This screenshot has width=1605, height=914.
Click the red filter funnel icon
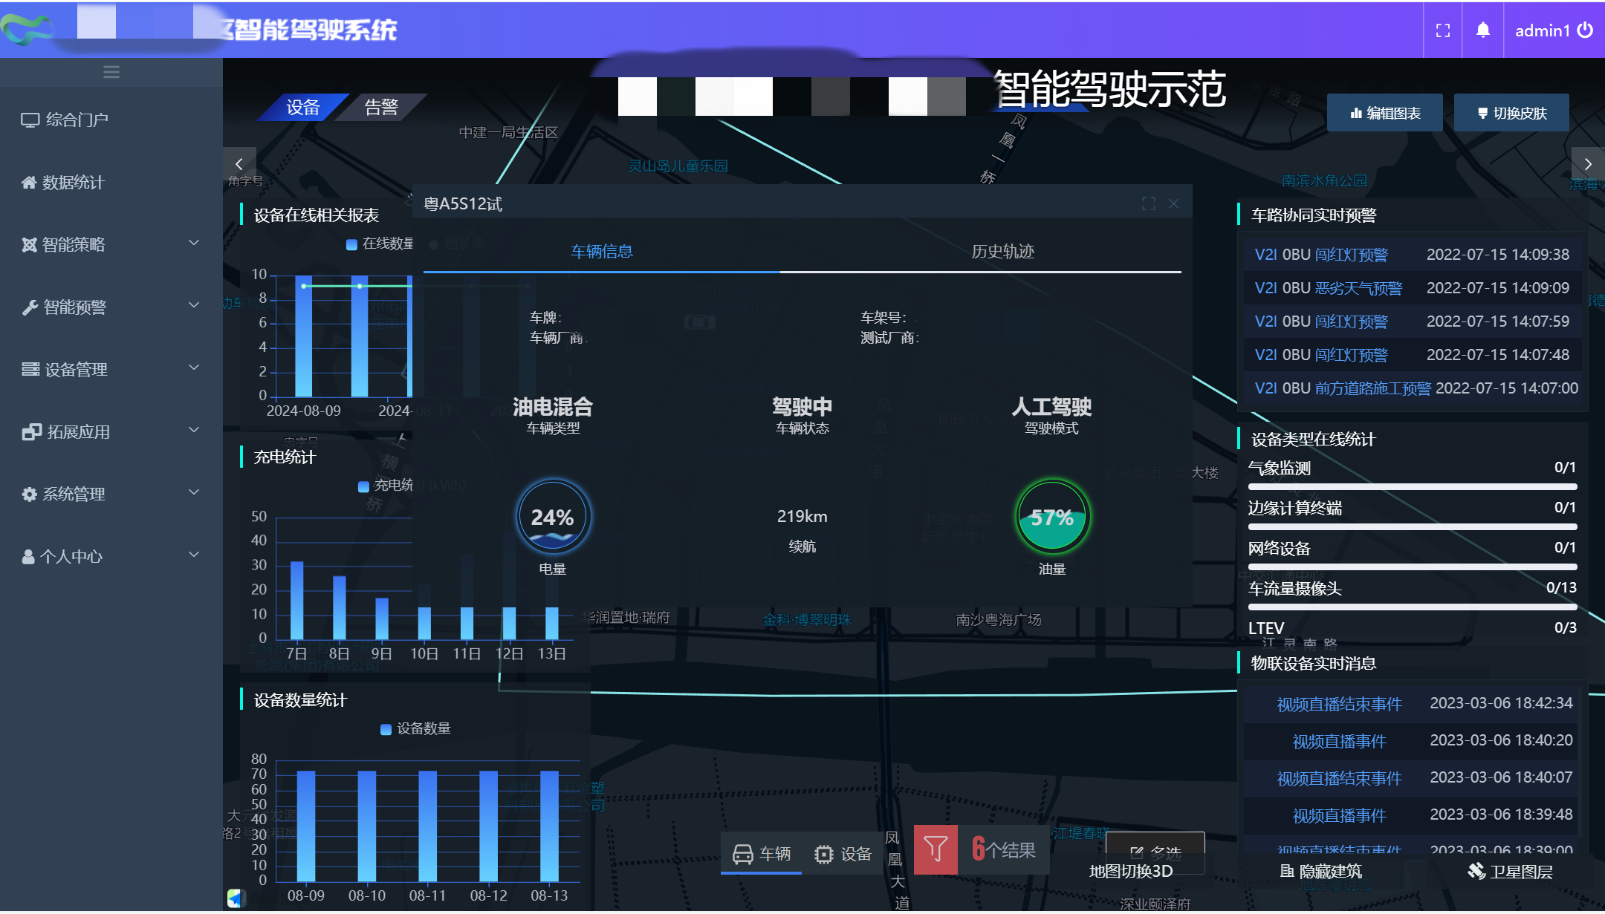tap(936, 849)
